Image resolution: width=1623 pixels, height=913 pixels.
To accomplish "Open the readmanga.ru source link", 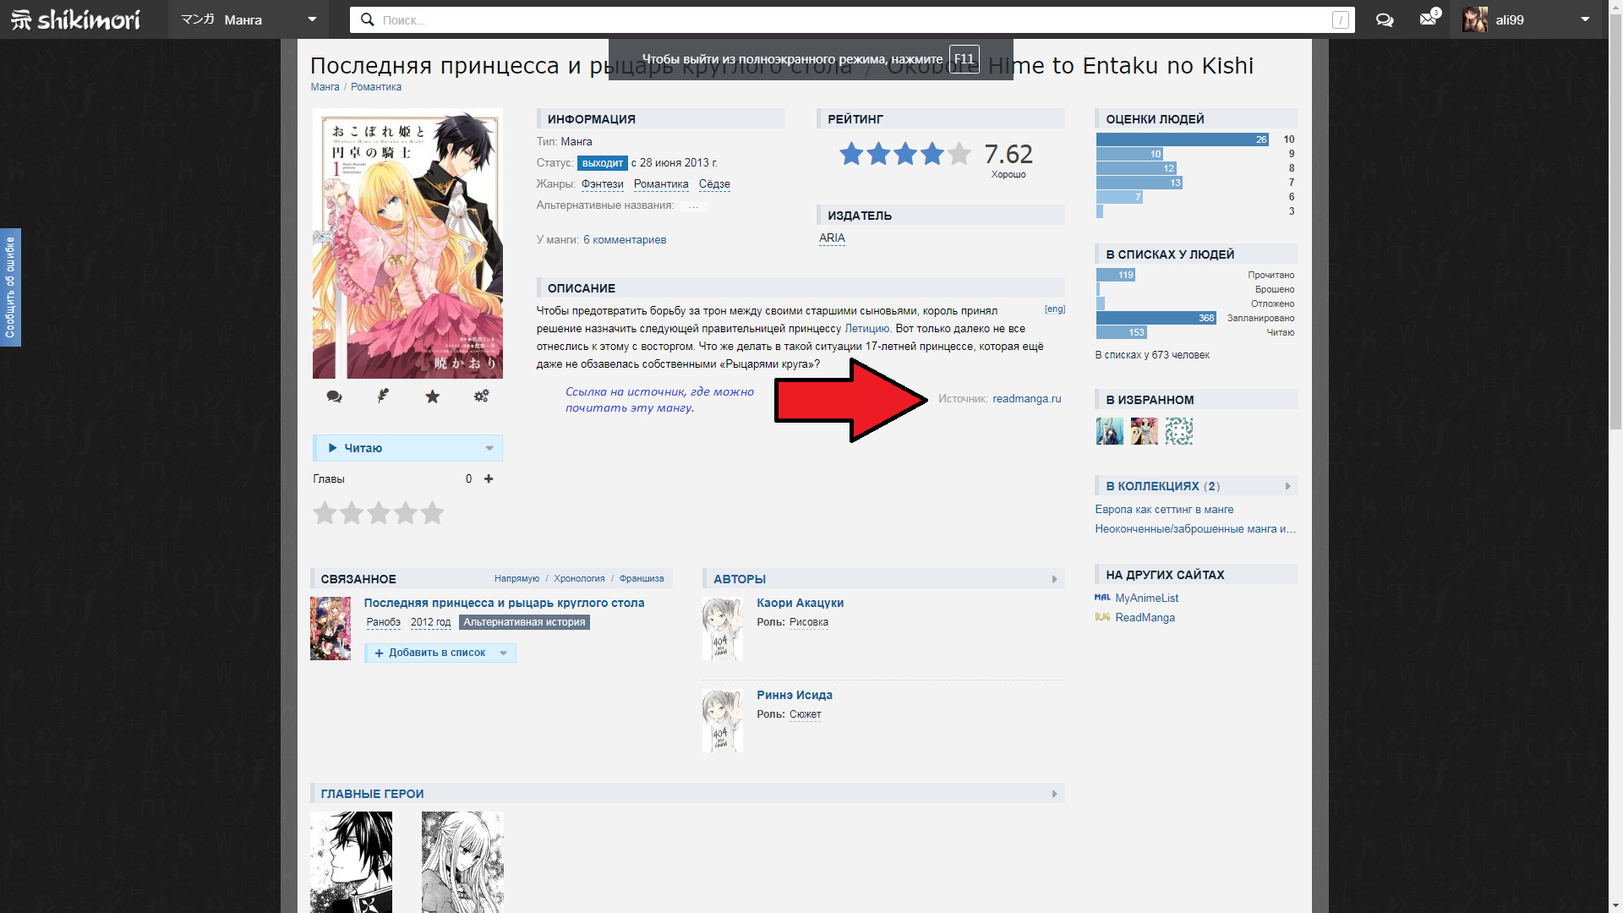I will (1026, 398).
